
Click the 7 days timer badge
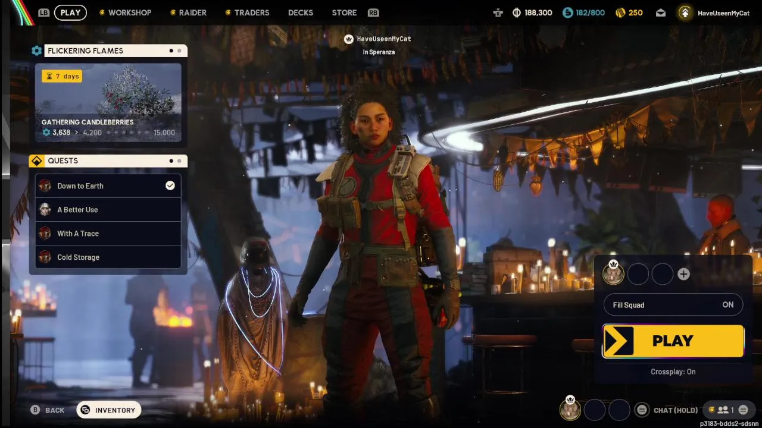pos(62,76)
